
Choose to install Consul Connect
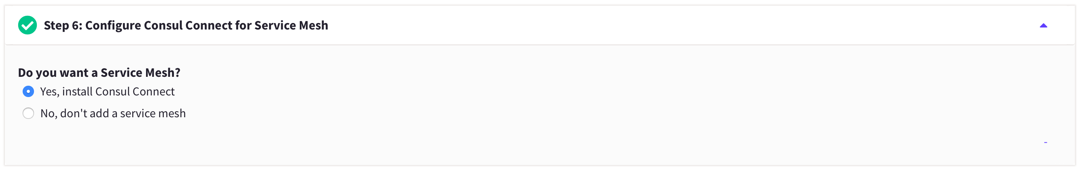pyautogui.click(x=28, y=91)
